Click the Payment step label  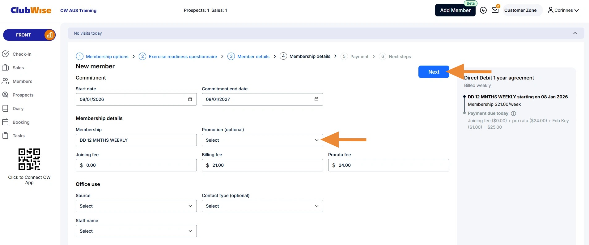tap(359, 57)
